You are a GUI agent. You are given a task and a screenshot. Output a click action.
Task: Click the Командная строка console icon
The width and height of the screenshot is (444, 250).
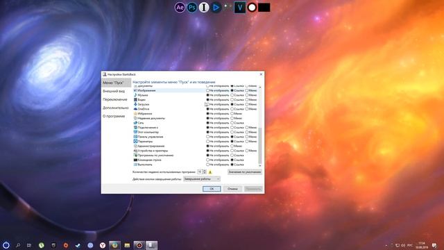135,160
